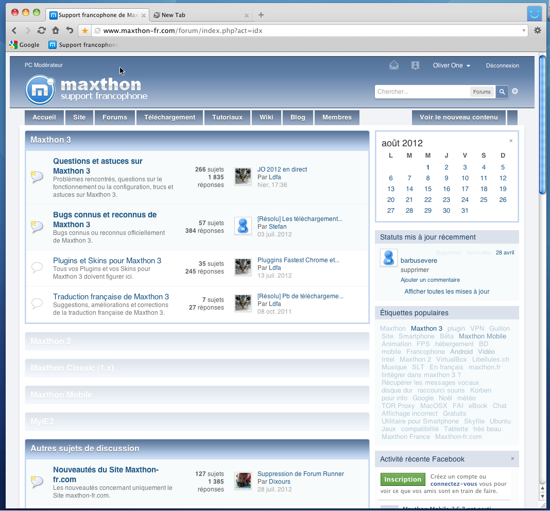The image size is (550, 511).
Task: Click the Chercher search input field
Action: 423,92
